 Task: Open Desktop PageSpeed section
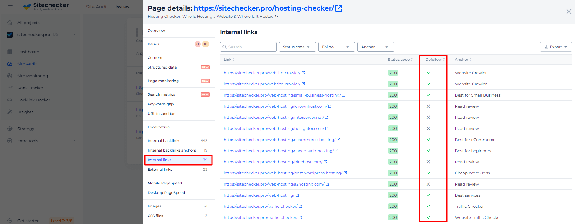coord(166,193)
